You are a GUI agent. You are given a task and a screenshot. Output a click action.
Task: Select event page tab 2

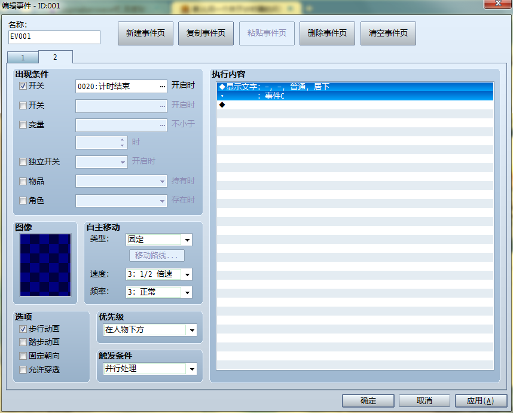click(55, 57)
